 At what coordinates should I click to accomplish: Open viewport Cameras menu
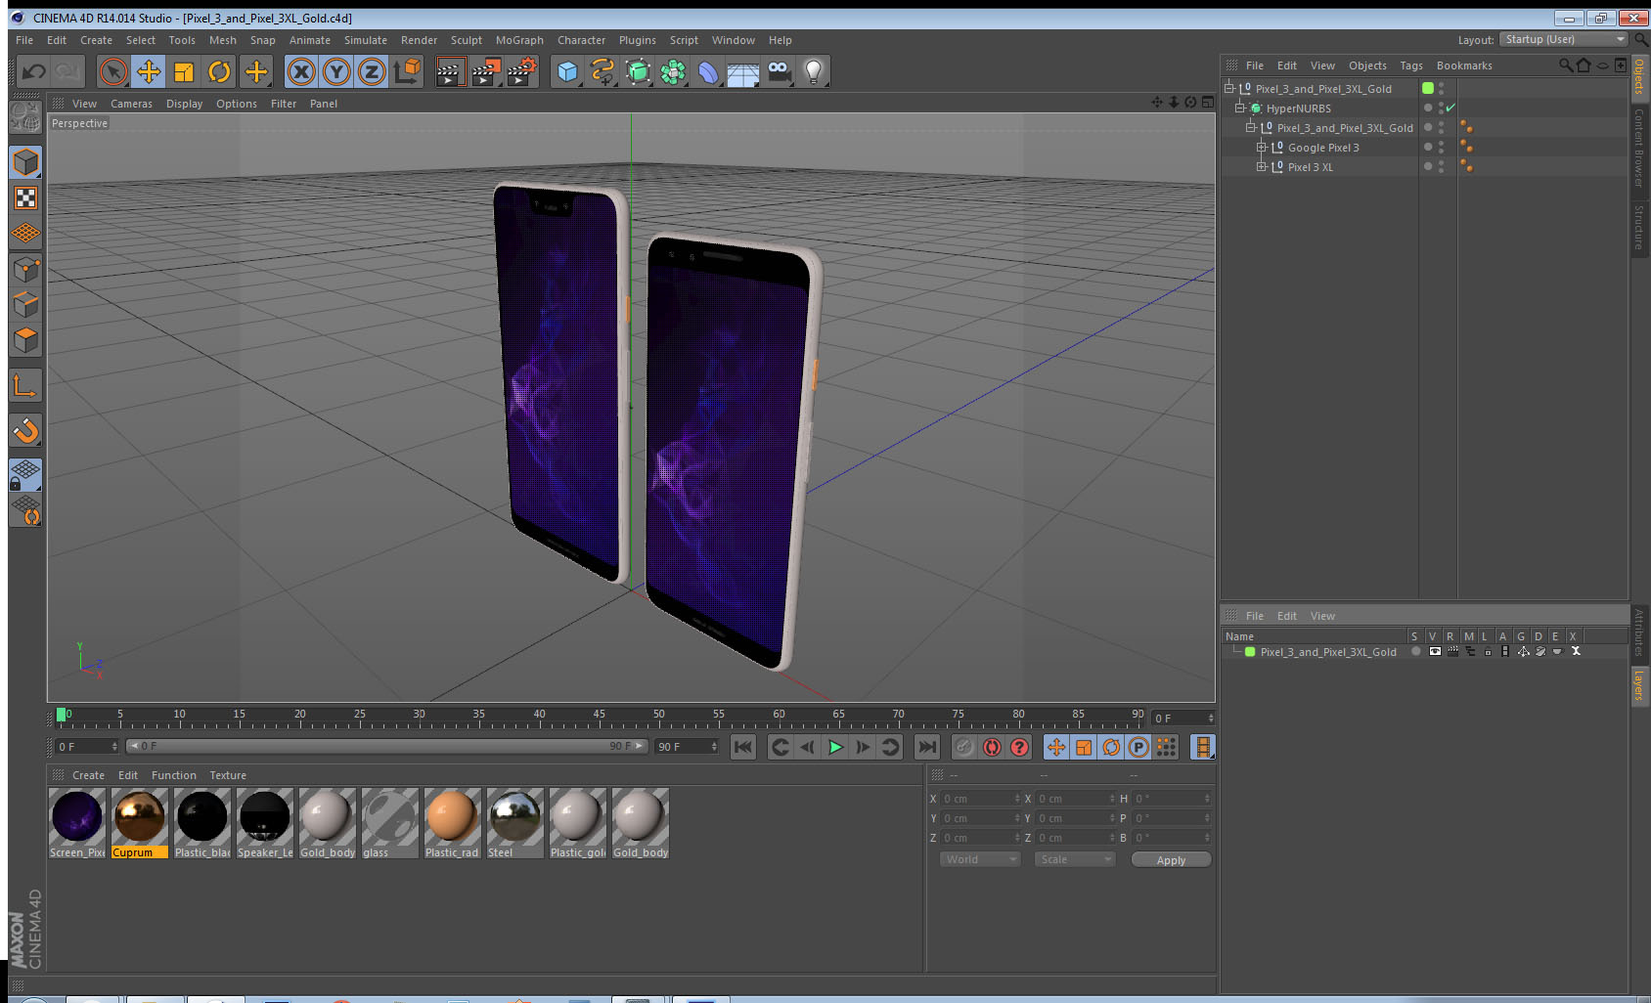pyautogui.click(x=131, y=104)
